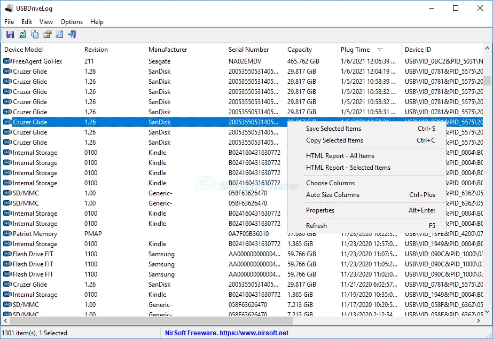Select HTML Report - All Items
Screen dimensions: 493x339
[x=366, y=156]
